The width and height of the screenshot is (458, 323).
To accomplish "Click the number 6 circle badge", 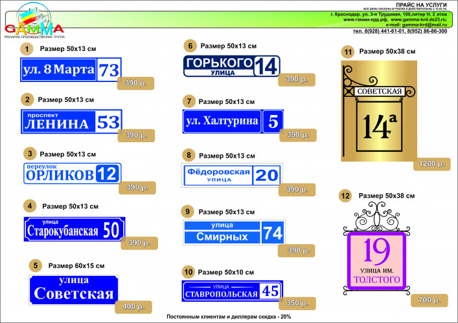I will point(190,46).
